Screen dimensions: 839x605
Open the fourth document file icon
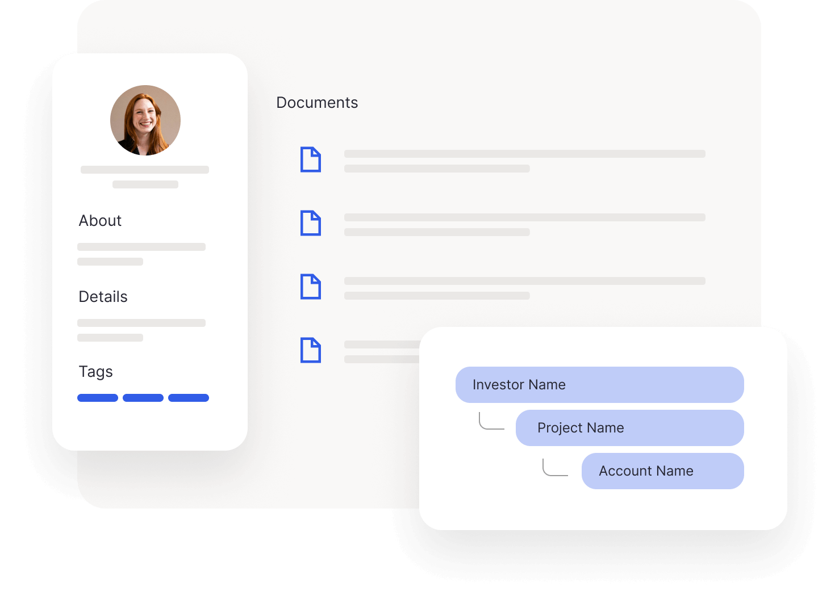coord(311,350)
